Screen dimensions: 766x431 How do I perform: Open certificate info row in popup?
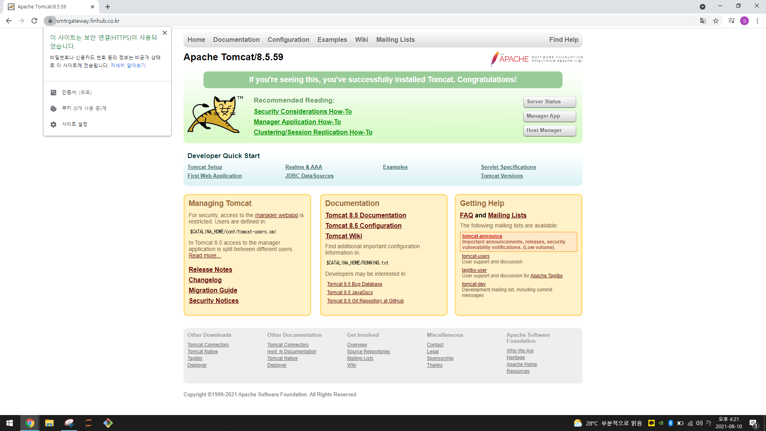pyautogui.click(x=107, y=92)
